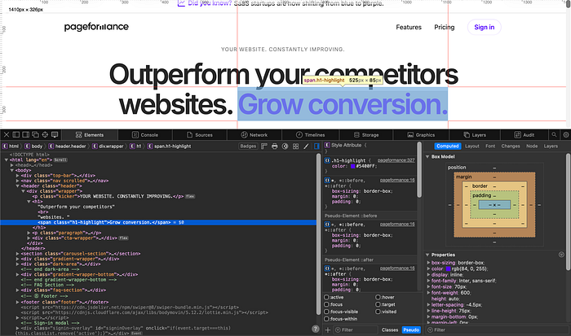Toggle the :visited pseudo-class checkbox
The height and width of the screenshot is (336, 571).
point(378,312)
